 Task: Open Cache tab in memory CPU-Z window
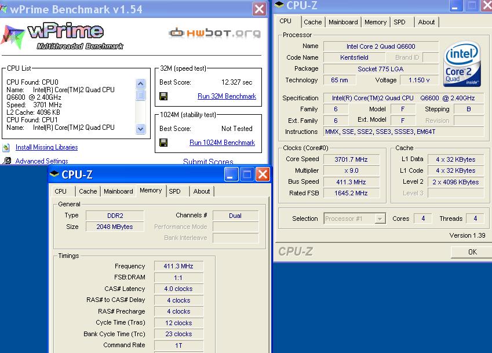click(x=88, y=191)
